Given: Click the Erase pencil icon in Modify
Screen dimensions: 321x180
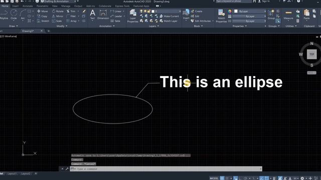Looking at the screenshot, I should click(x=84, y=11).
